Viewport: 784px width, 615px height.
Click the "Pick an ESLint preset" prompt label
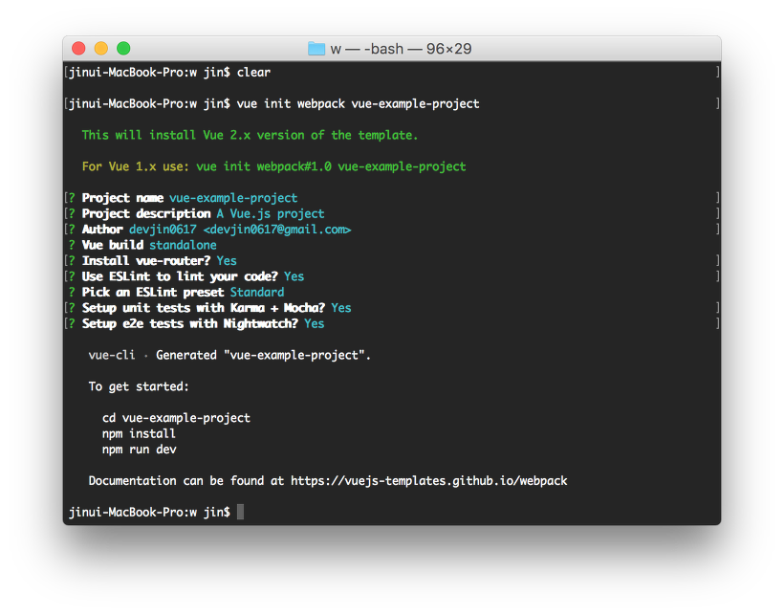point(153,292)
